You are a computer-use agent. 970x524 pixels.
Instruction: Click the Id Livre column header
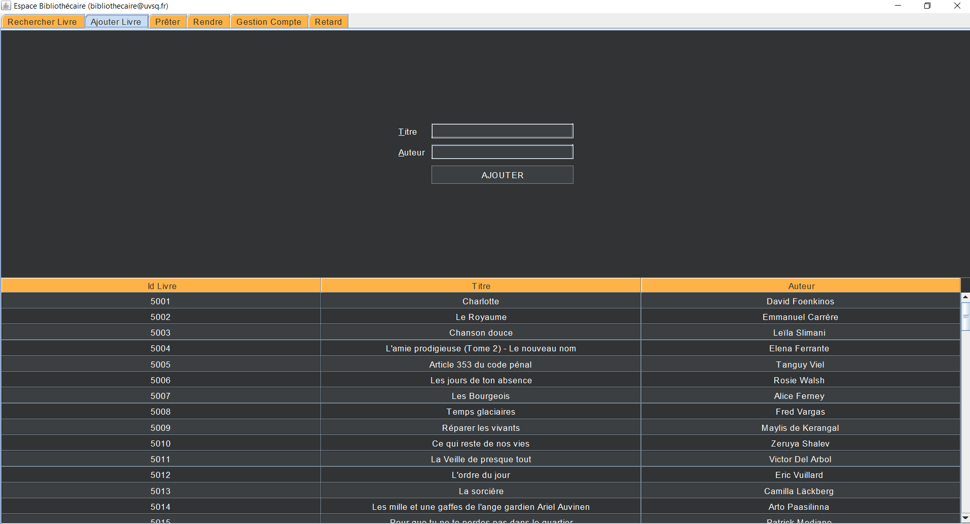click(x=162, y=286)
